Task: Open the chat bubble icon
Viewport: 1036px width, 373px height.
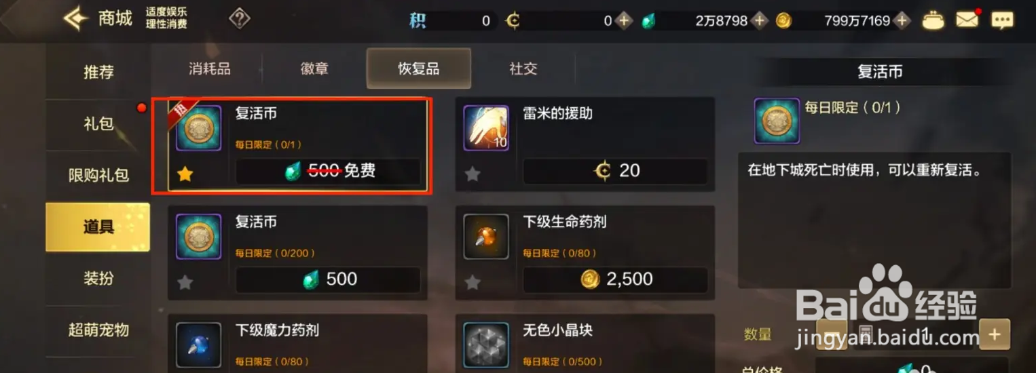Action: 1002,20
